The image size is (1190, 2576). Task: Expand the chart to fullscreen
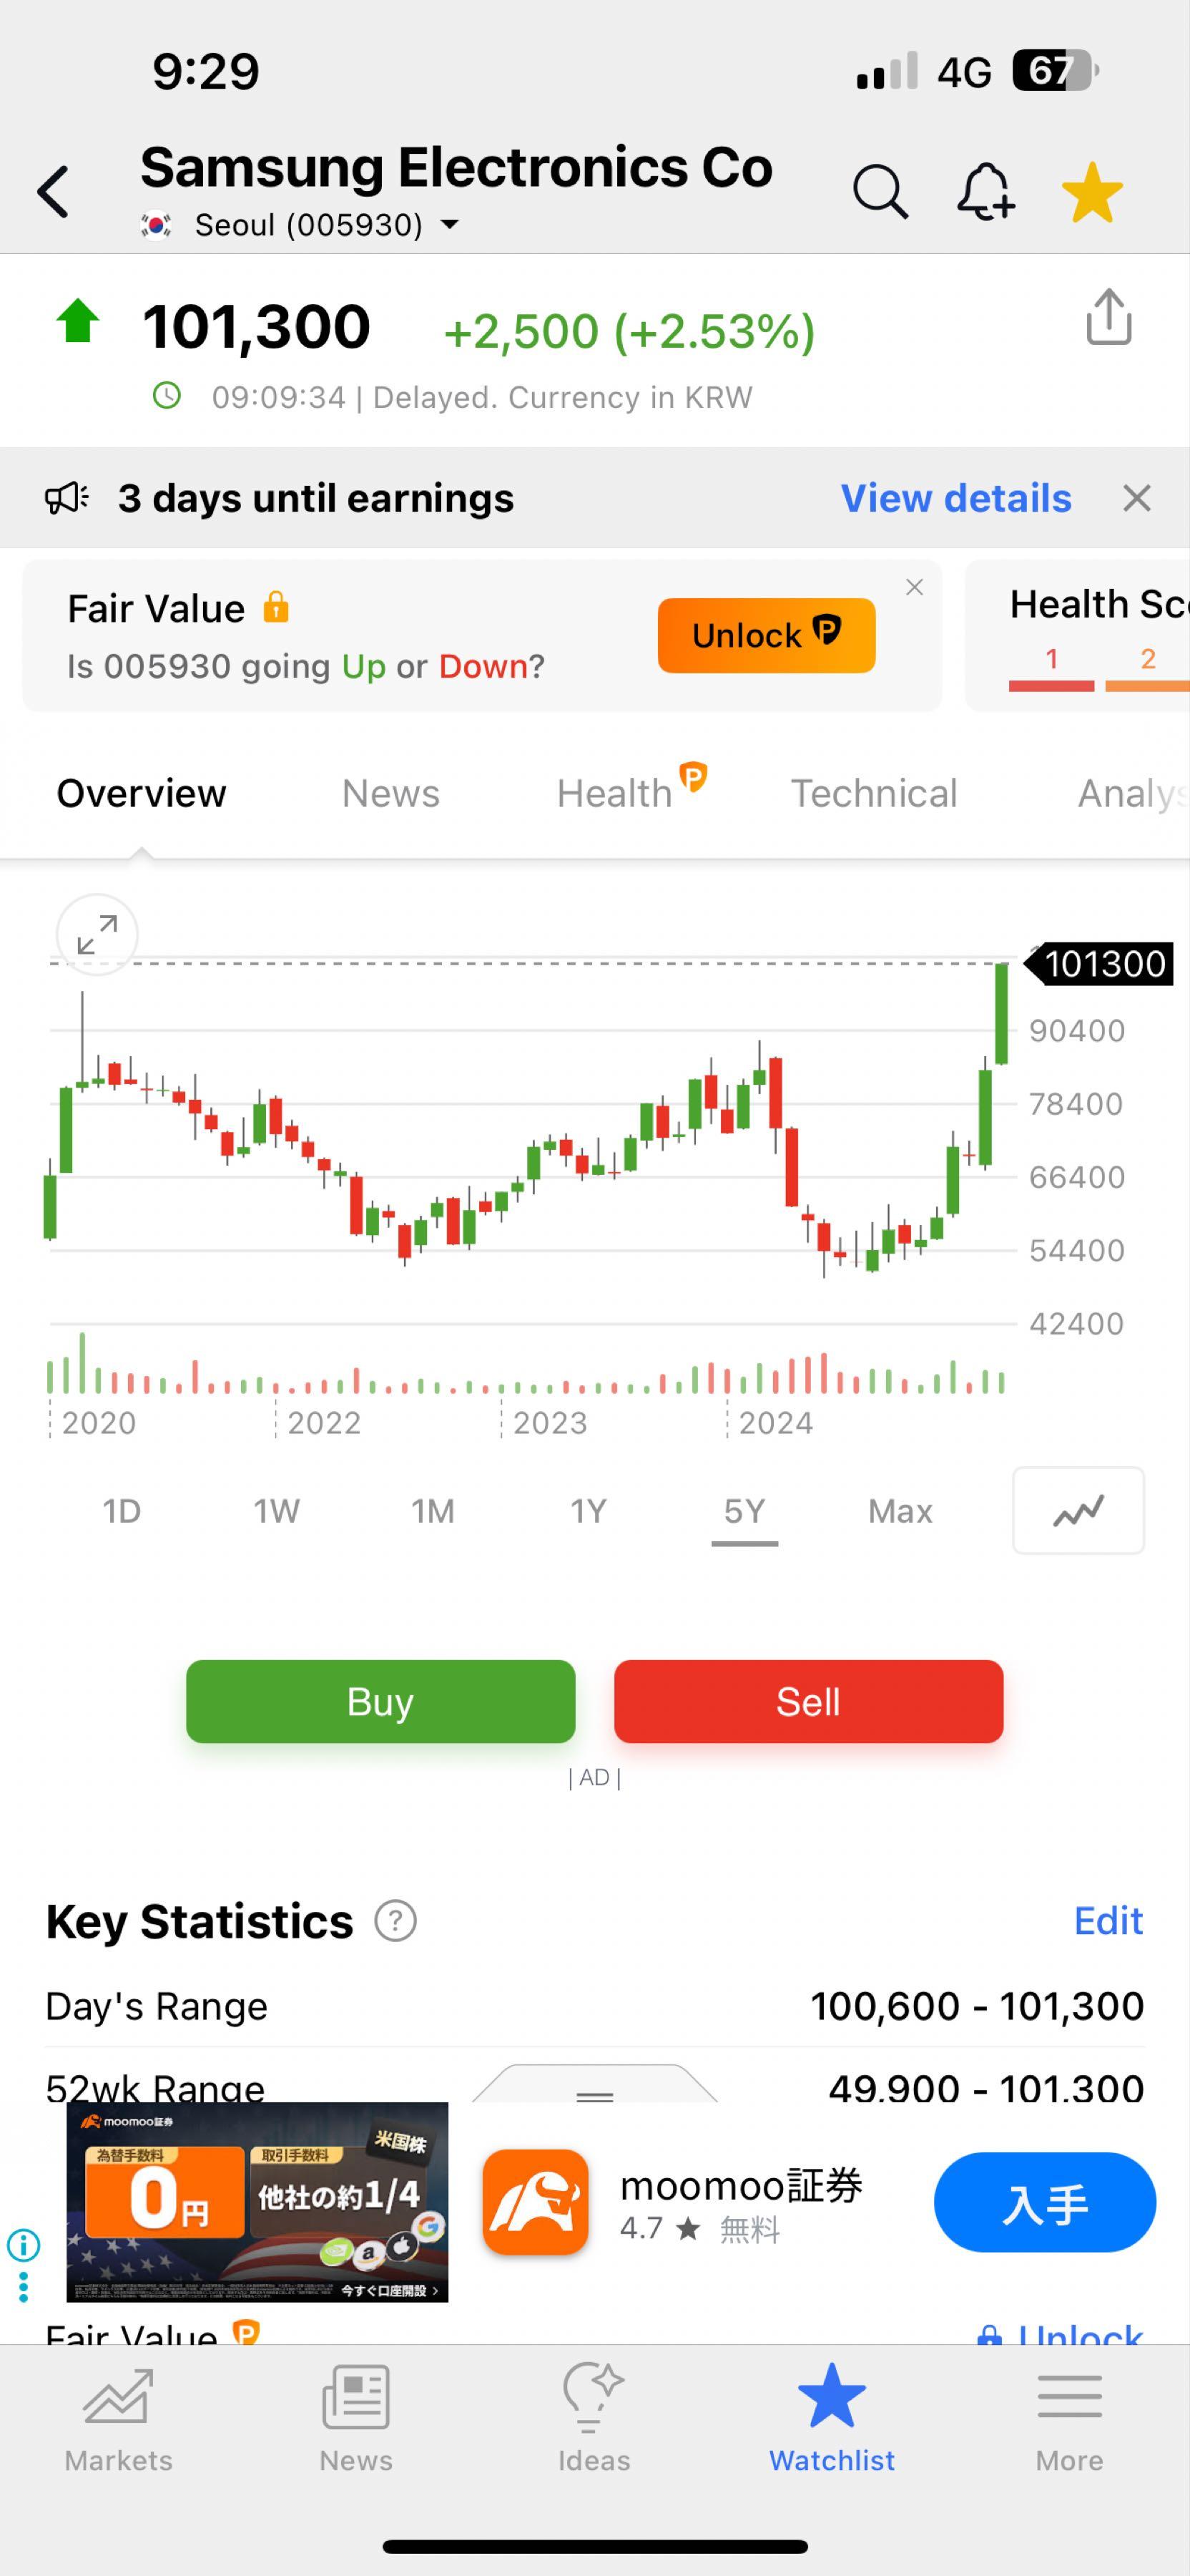coord(97,935)
